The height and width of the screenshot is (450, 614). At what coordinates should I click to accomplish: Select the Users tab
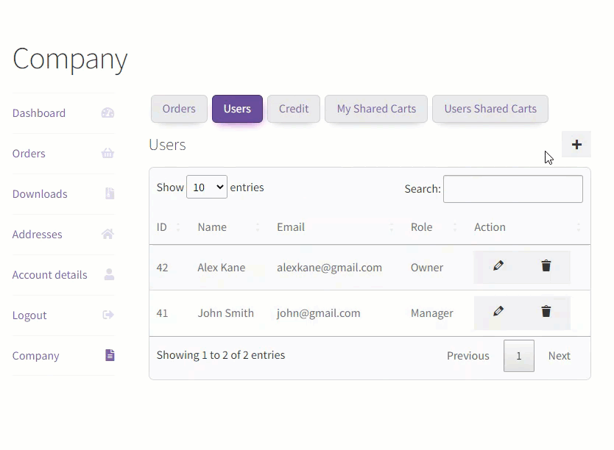tap(237, 109)
